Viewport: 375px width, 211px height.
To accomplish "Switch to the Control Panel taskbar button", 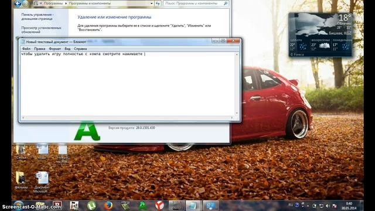I will tap(210, 206).
